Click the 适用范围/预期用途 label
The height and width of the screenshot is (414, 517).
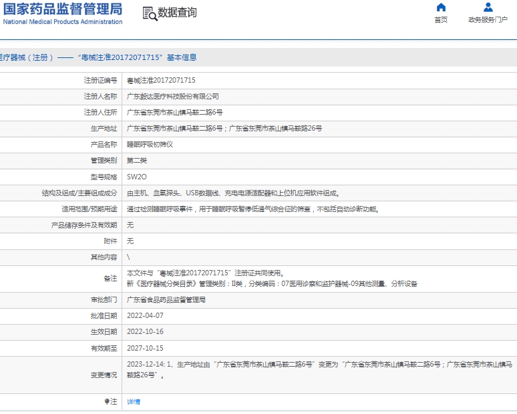90,209
